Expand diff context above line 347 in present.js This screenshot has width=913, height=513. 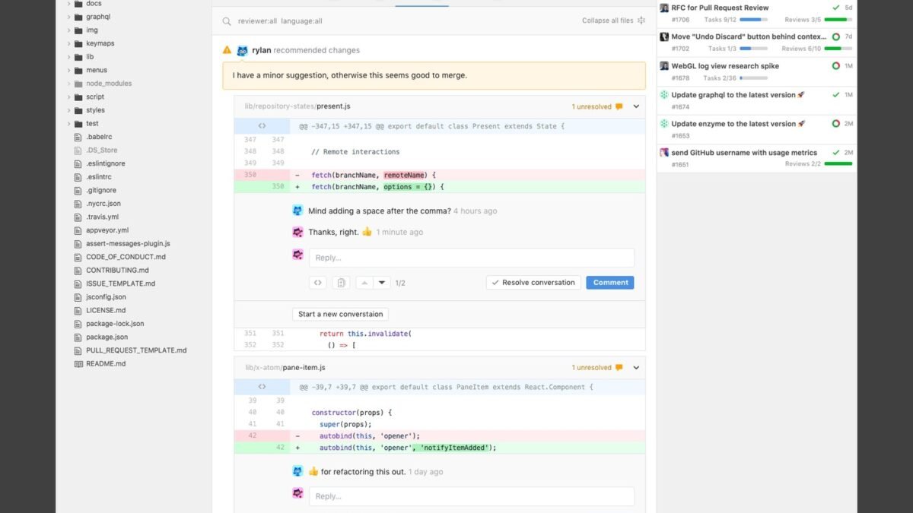click(262, 126)
